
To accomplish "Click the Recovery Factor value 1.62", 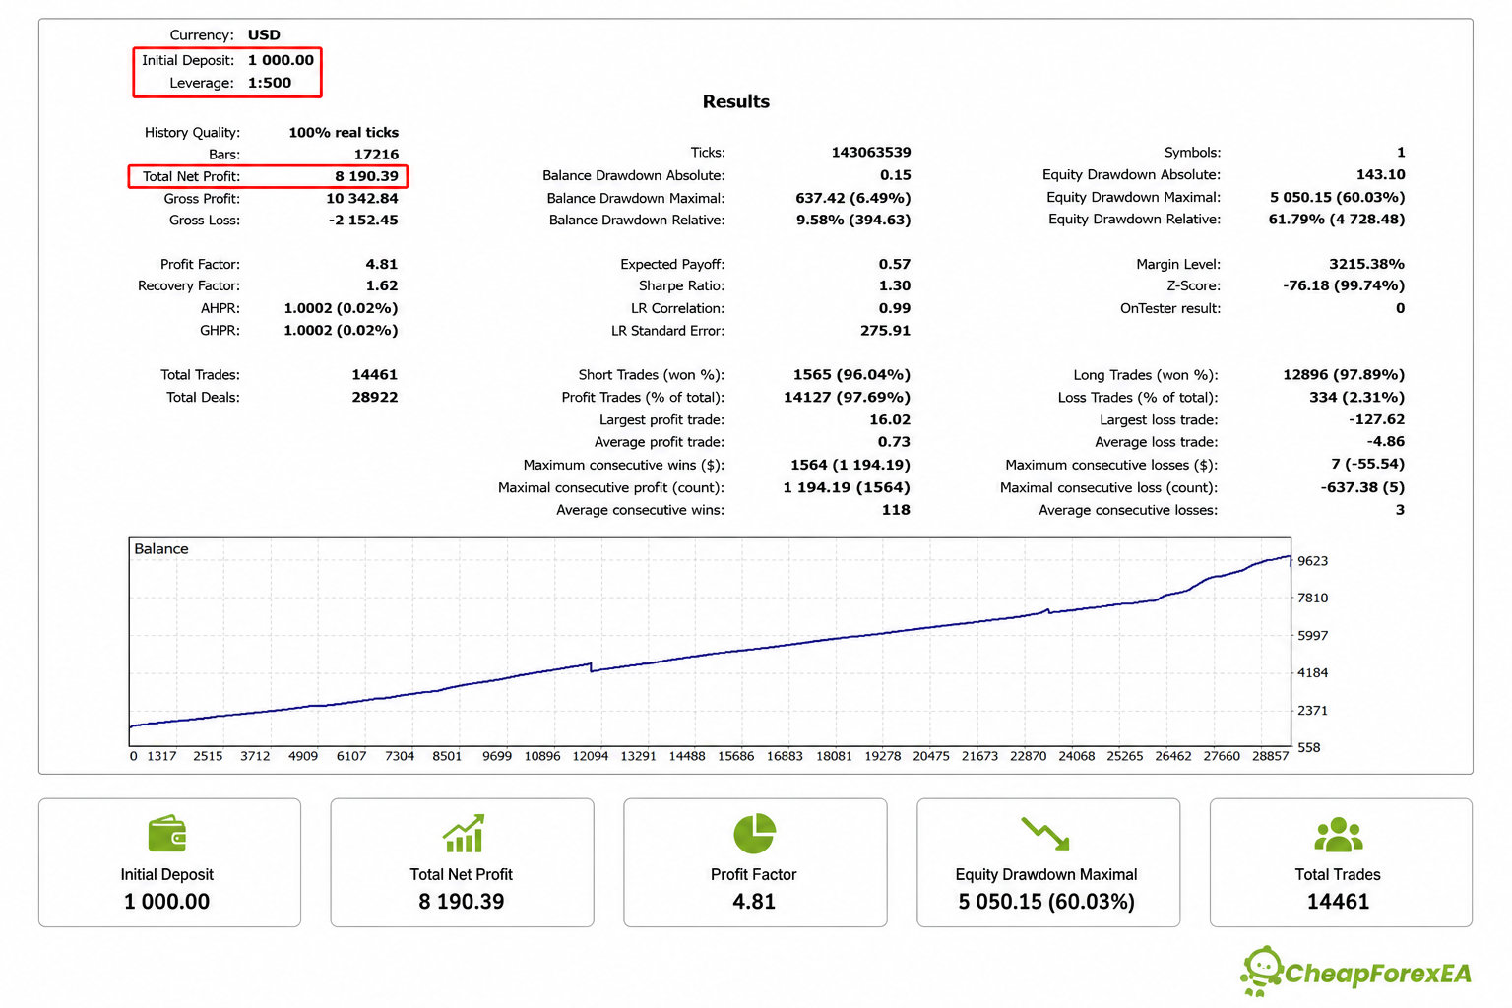I will (382, 286).
